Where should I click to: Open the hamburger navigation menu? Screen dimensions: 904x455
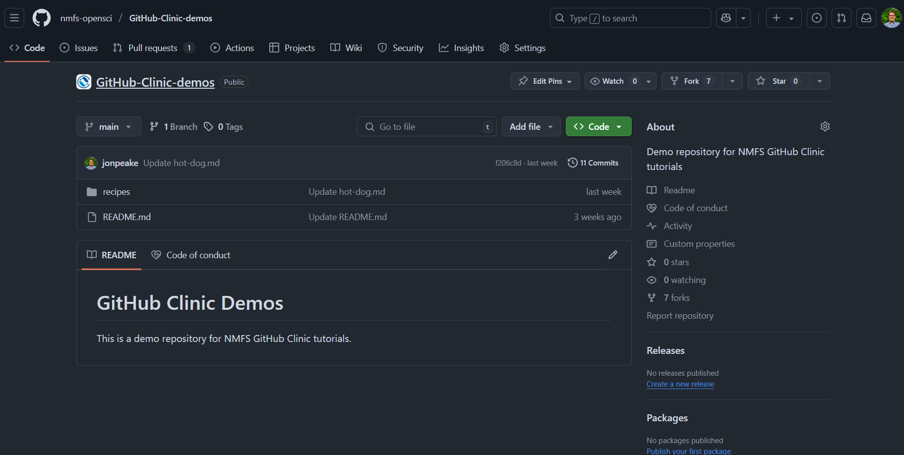click(x=14, y=18)
